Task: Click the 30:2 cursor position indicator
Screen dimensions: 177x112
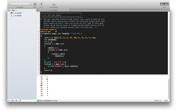Action: [166, 101]
